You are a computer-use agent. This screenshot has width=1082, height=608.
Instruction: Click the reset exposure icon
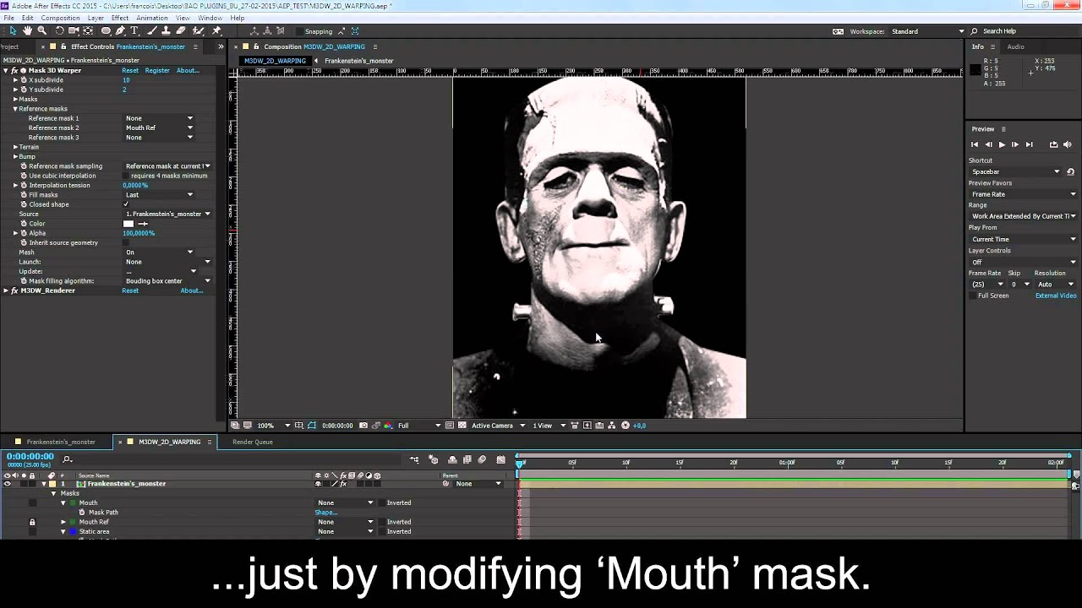(626, 426)
